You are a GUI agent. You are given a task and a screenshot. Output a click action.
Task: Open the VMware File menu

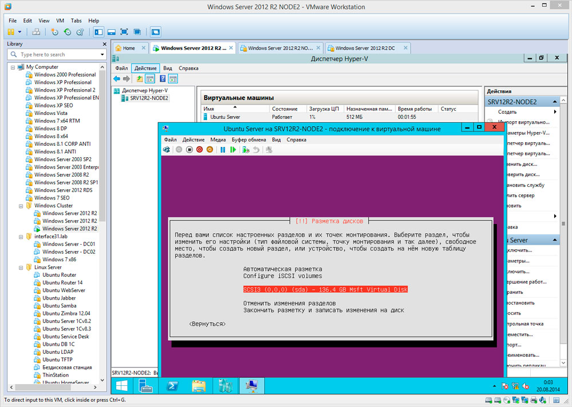13,21
